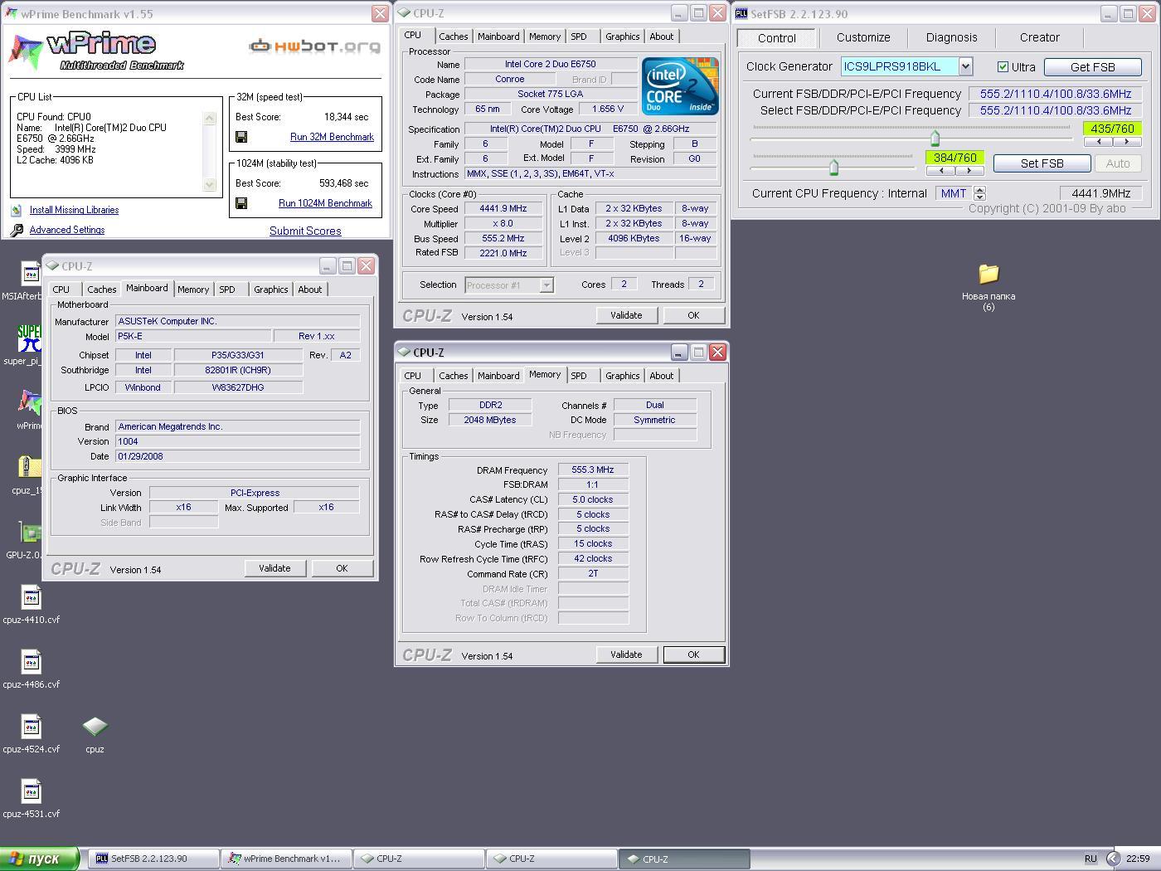The width and height of the screenshot is (1161, 871).
Task: Open About tab in Mainboard CPU-Z window
Action: pyautogui.click(x=310, y=290)
